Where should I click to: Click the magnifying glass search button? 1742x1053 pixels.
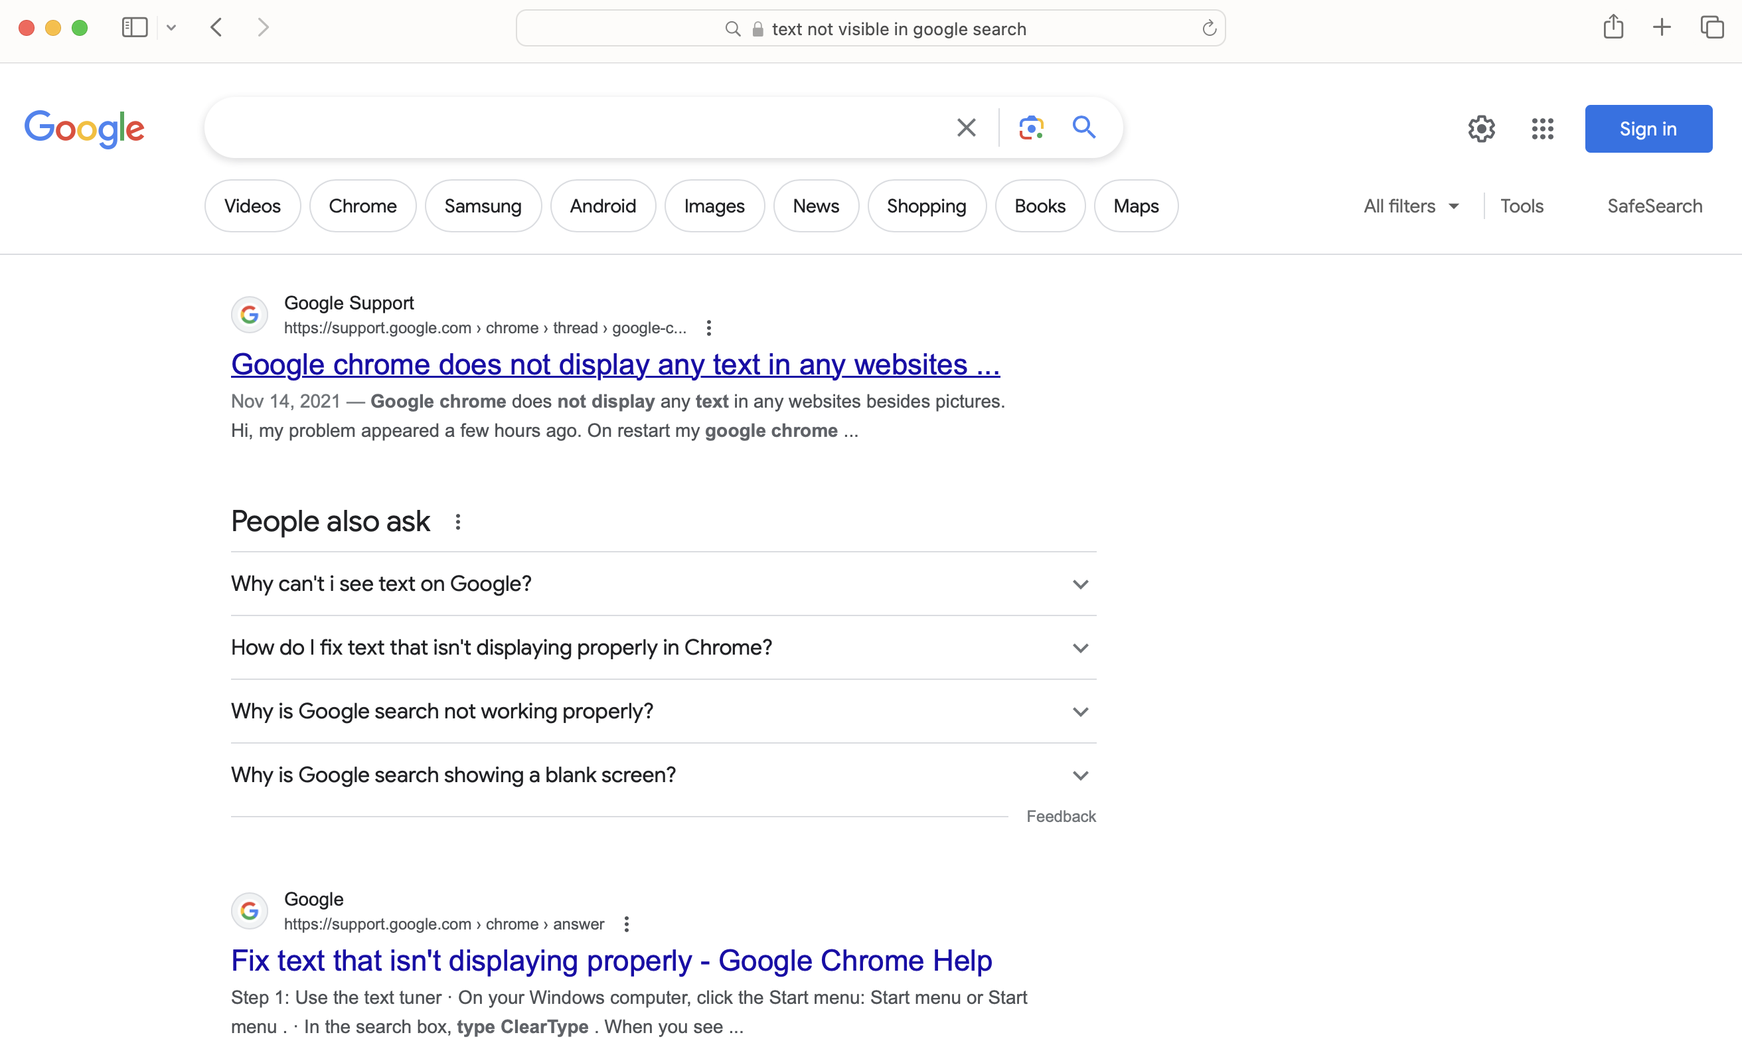point(1084,127)
